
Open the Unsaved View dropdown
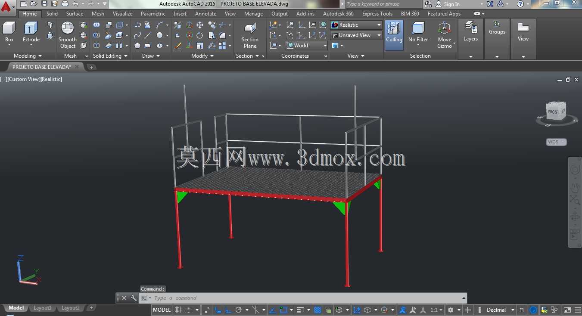point(356,35)
